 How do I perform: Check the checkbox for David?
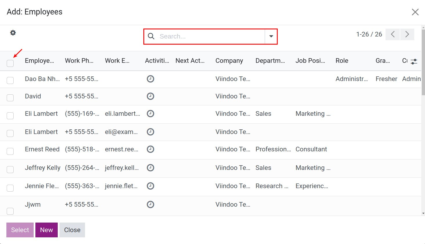pyautogui.click(x=10, y=98)
